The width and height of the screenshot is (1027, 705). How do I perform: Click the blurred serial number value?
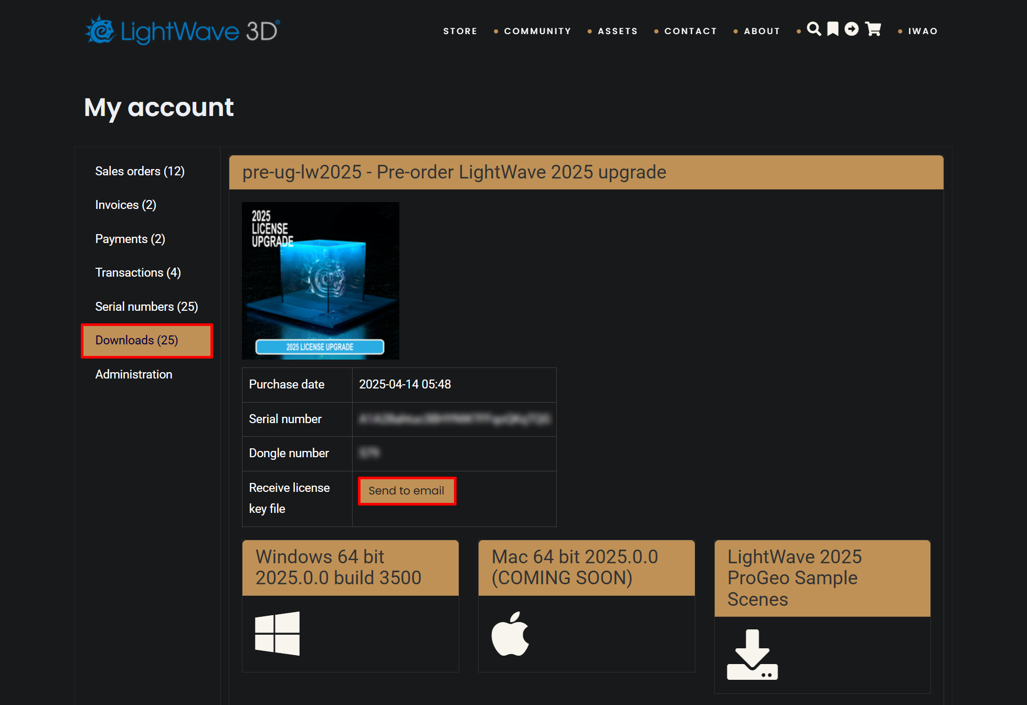[x=454, y=419]
